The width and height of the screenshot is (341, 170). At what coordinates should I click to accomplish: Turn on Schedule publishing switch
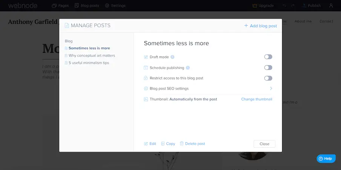click(268, 68)
